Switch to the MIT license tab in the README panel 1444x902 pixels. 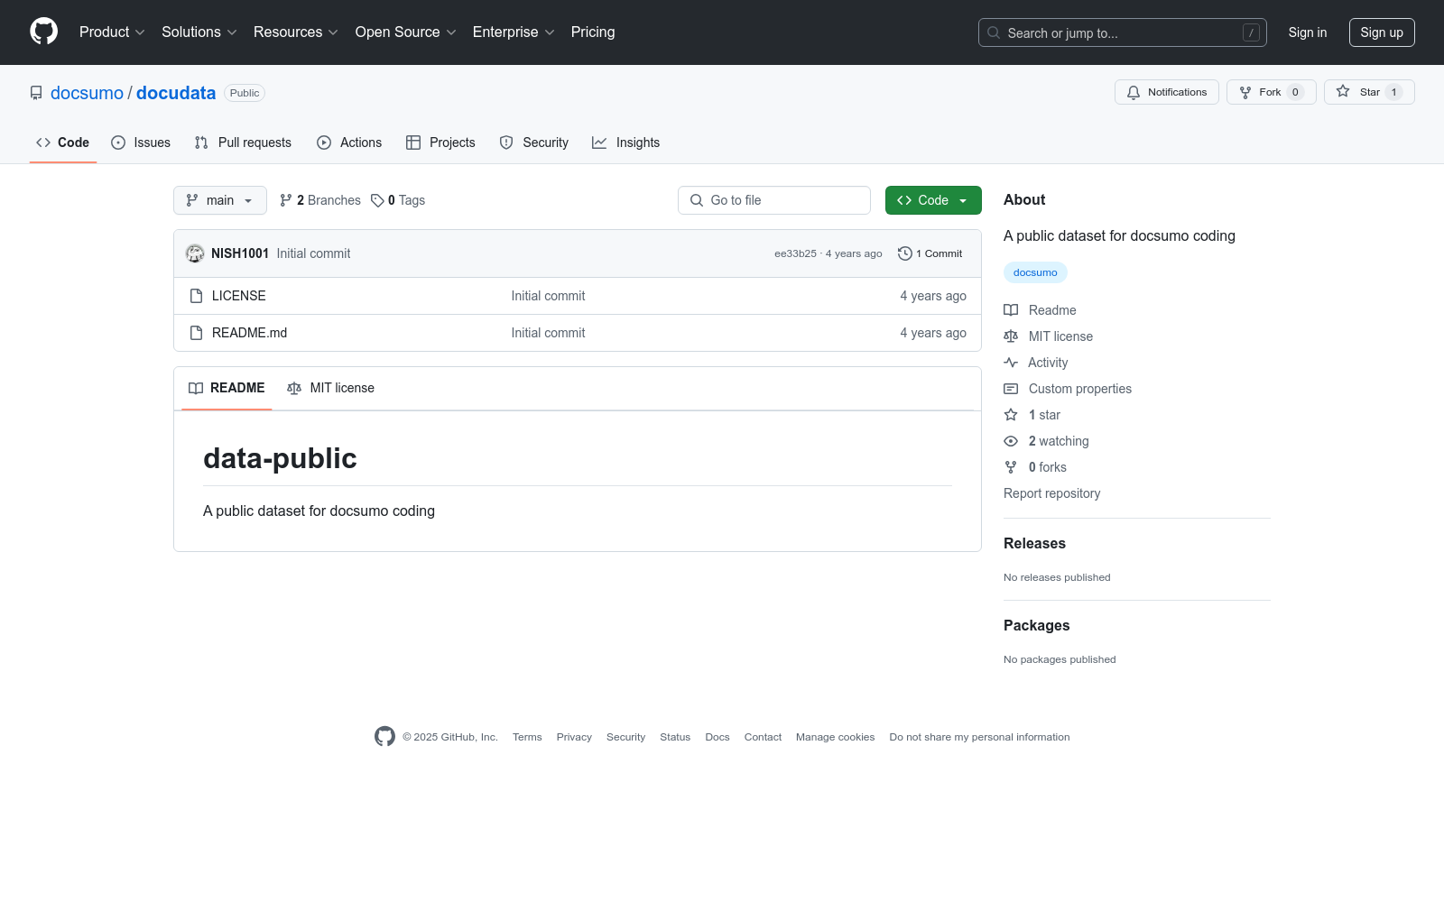(x=330, y=388)
